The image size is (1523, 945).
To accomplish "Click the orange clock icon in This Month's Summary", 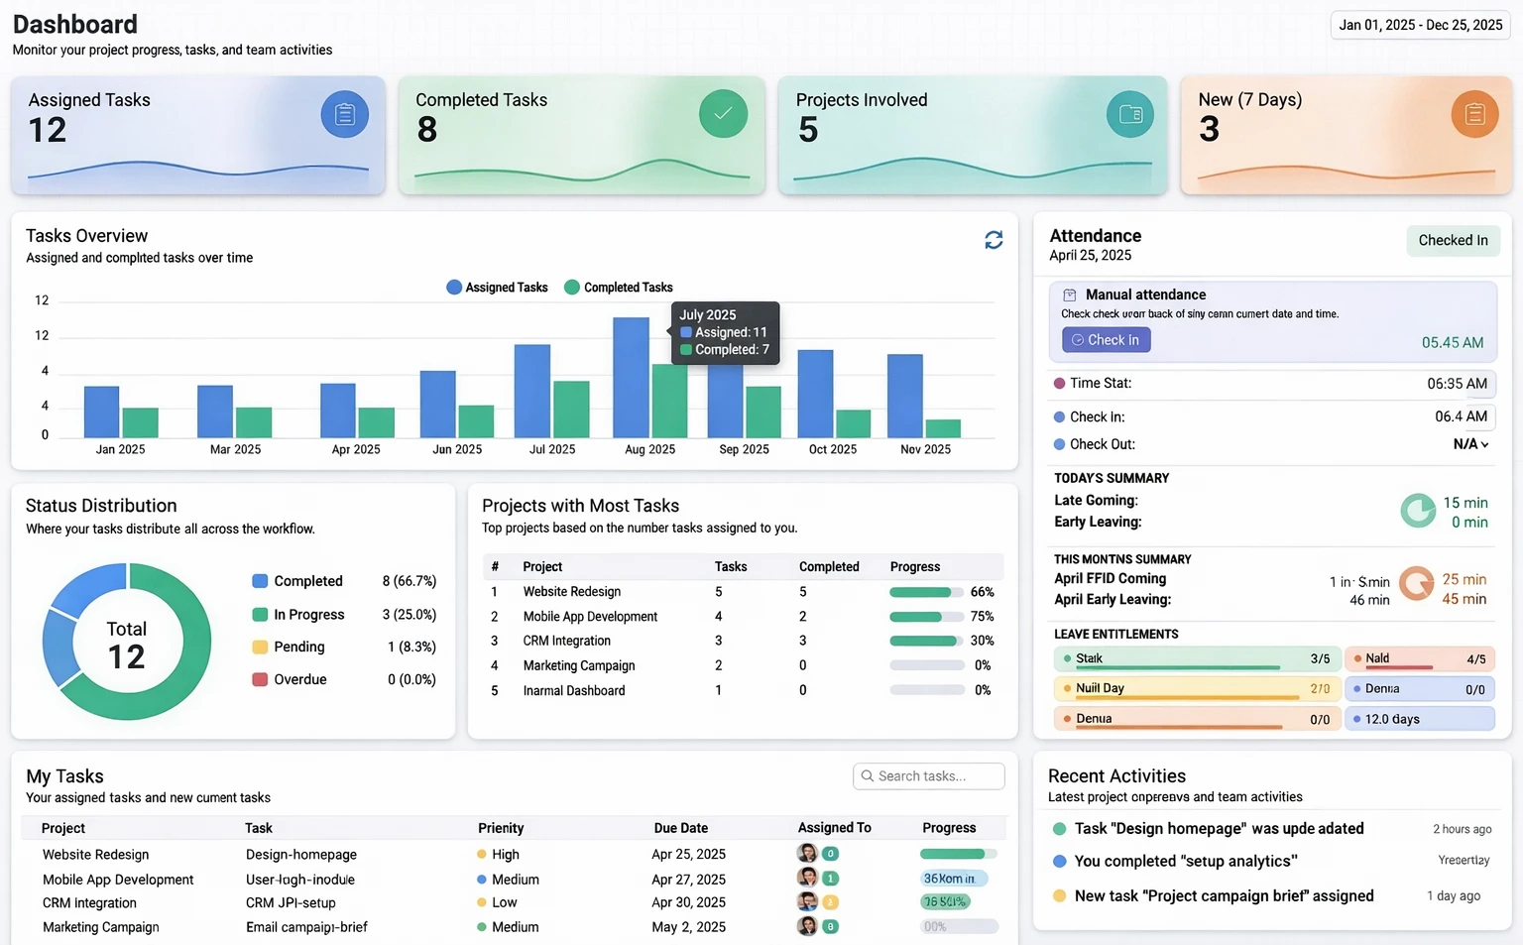I will (1416, 585).
